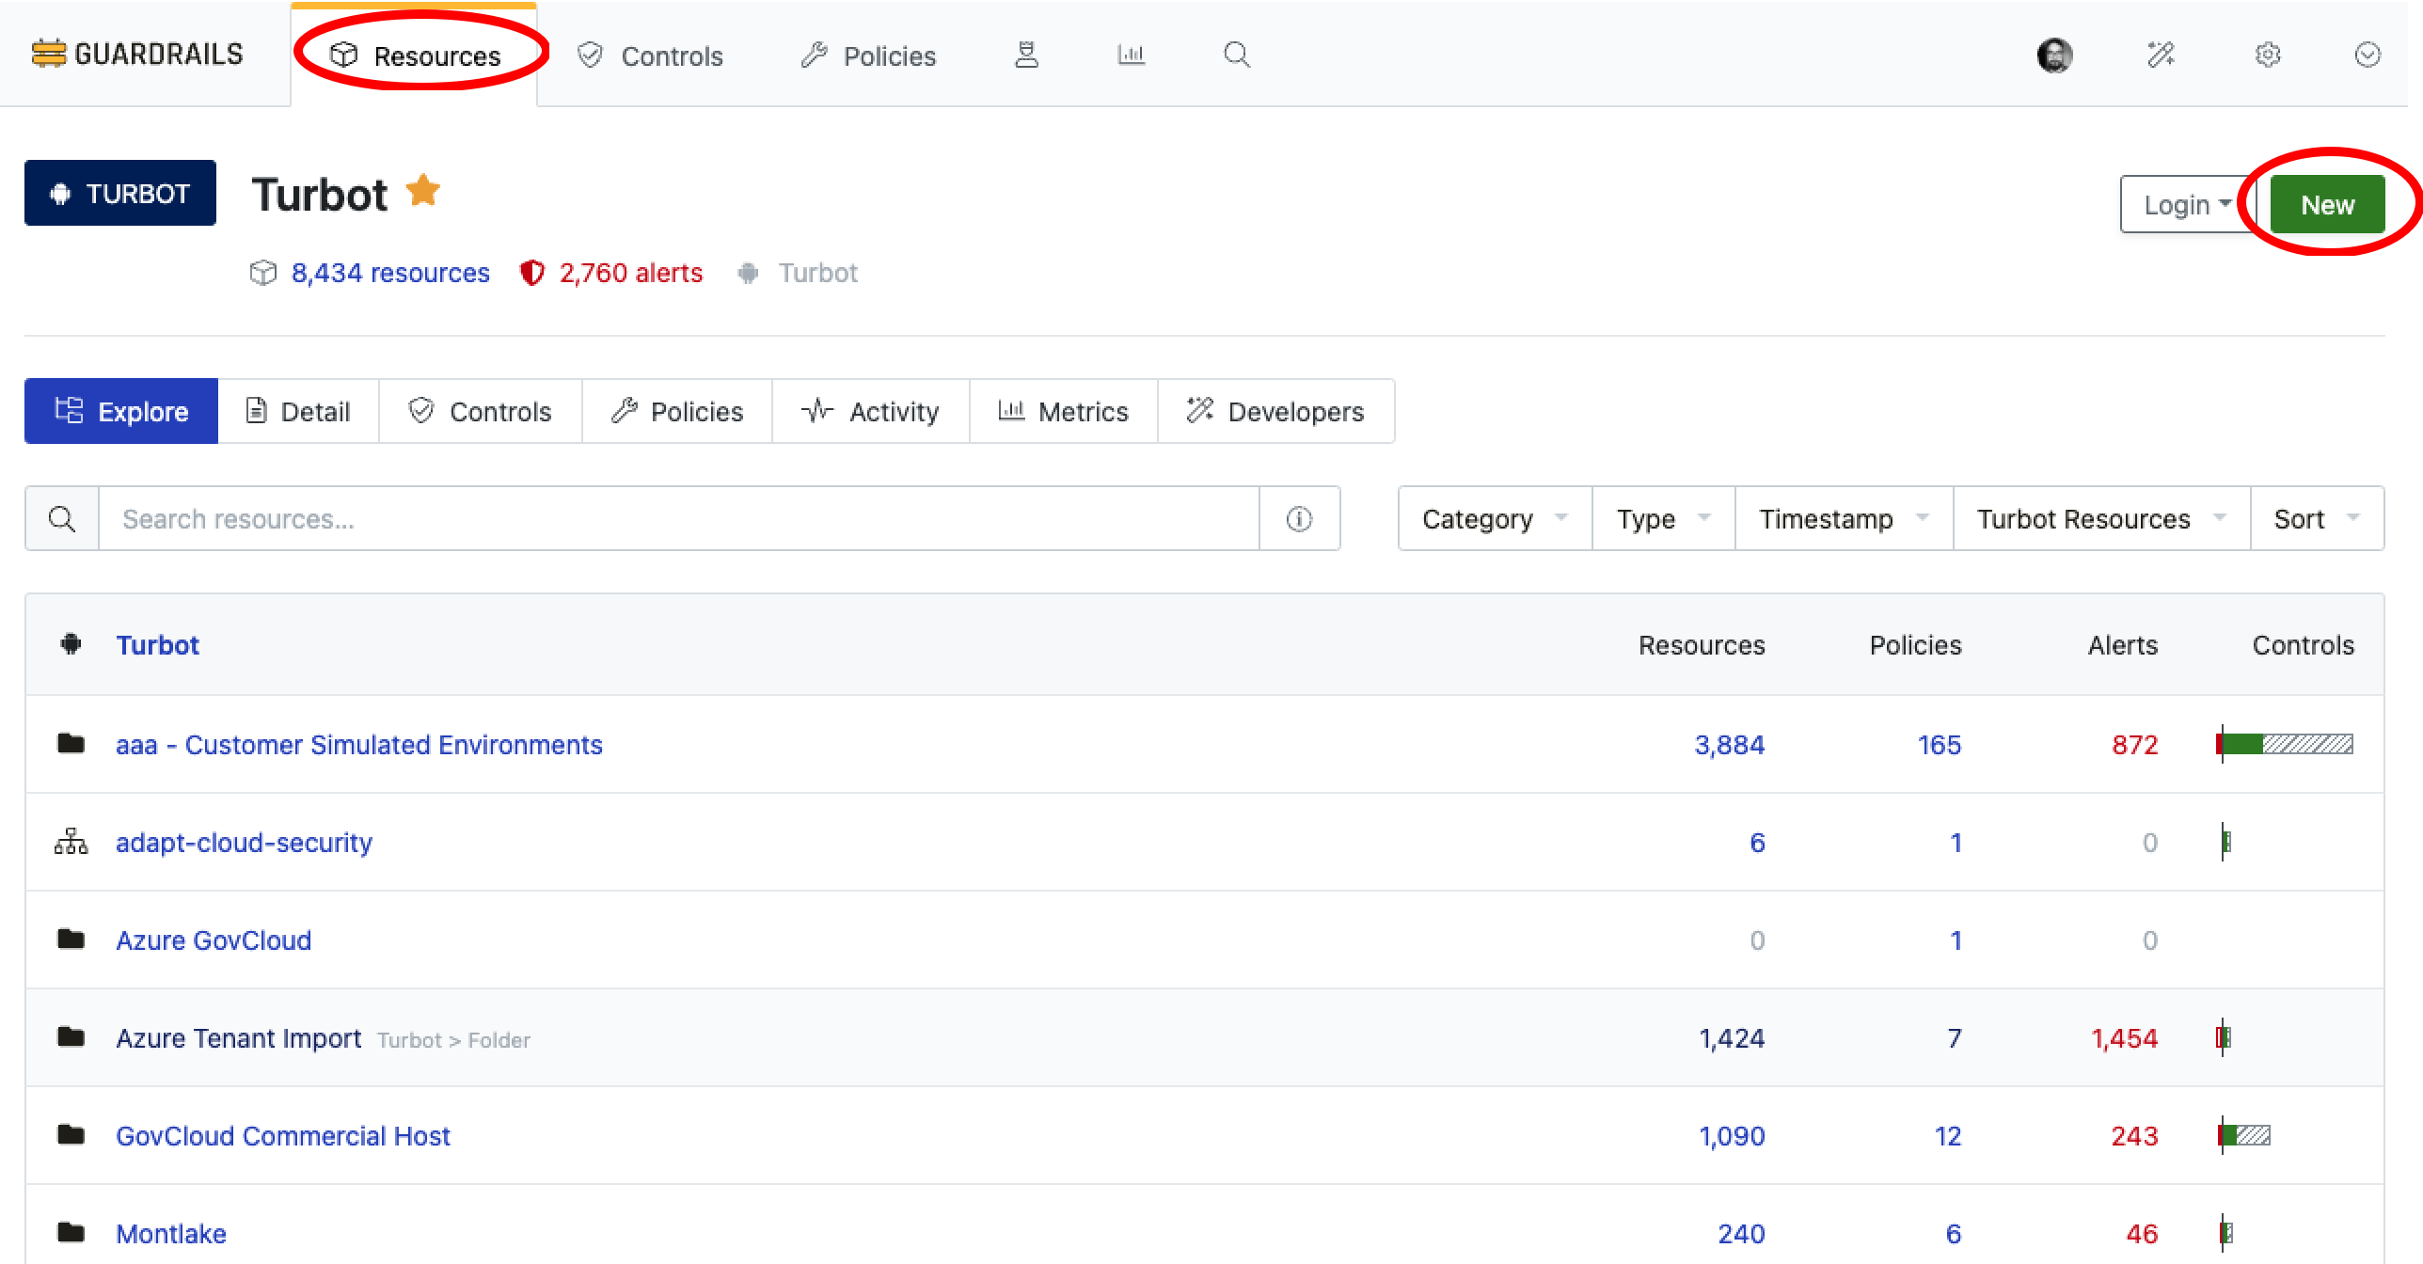Open the reports chart icon in top navigation
Viewport: 2423px width, 1264px height.
(x=1131, y=55)
